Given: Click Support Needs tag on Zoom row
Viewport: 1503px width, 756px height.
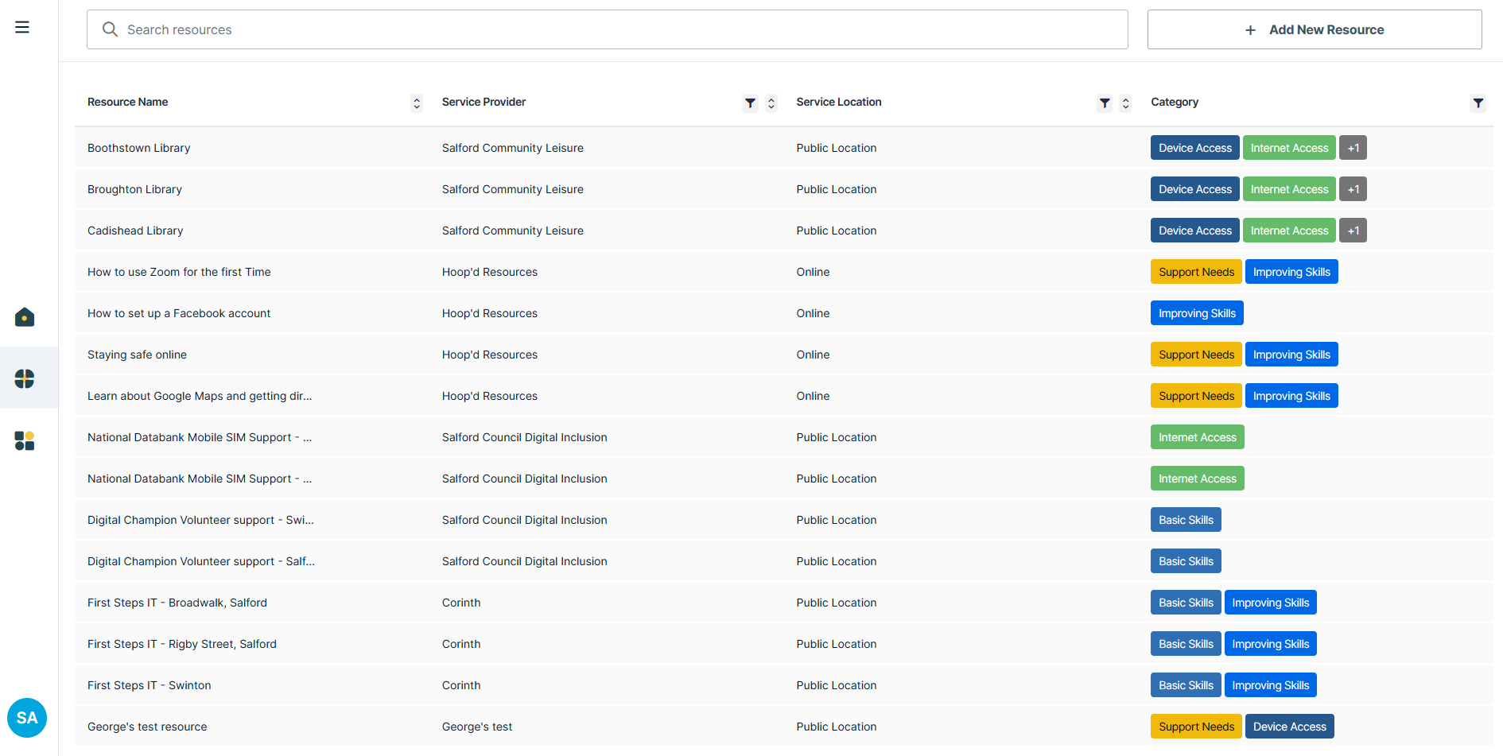Looking at the screenshot, I should (x=1196, y=272).
